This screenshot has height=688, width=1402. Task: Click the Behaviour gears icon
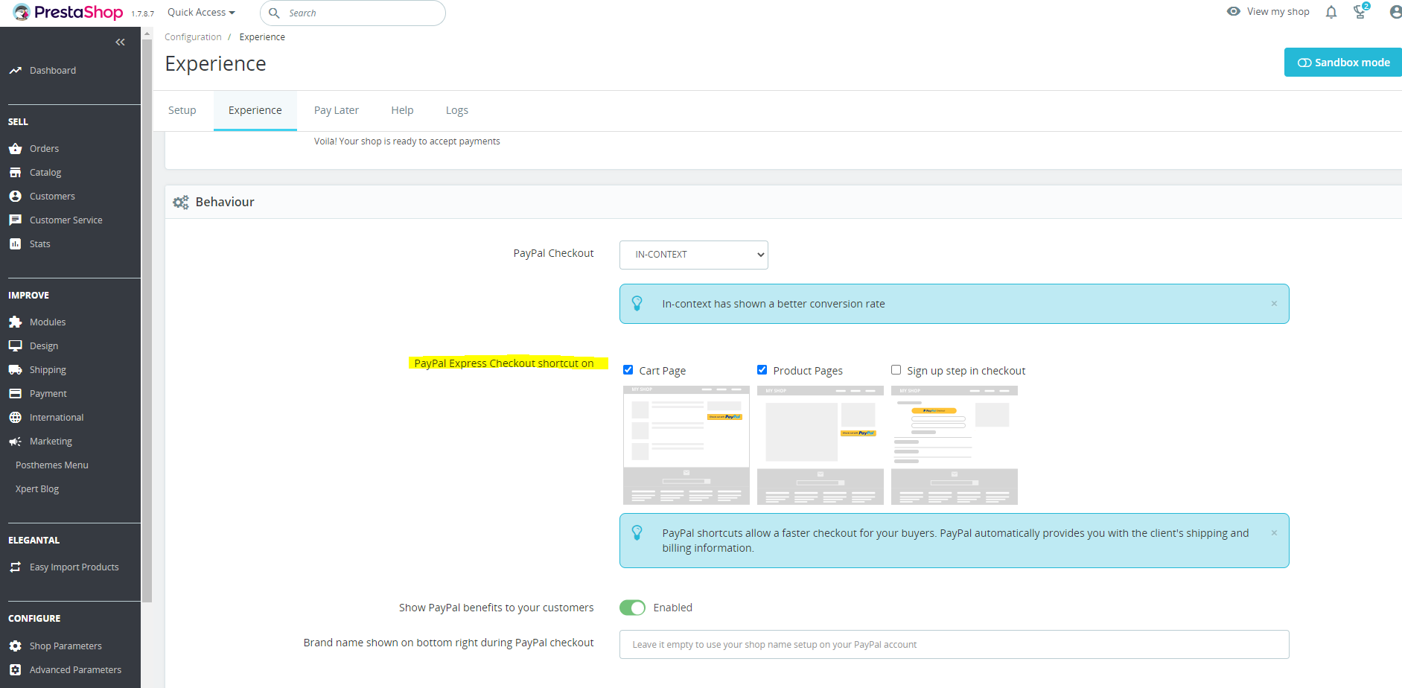(181, 203)
